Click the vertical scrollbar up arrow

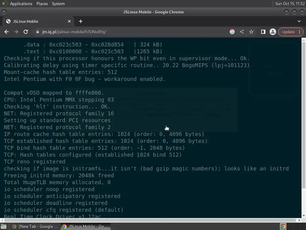point(304,40)
